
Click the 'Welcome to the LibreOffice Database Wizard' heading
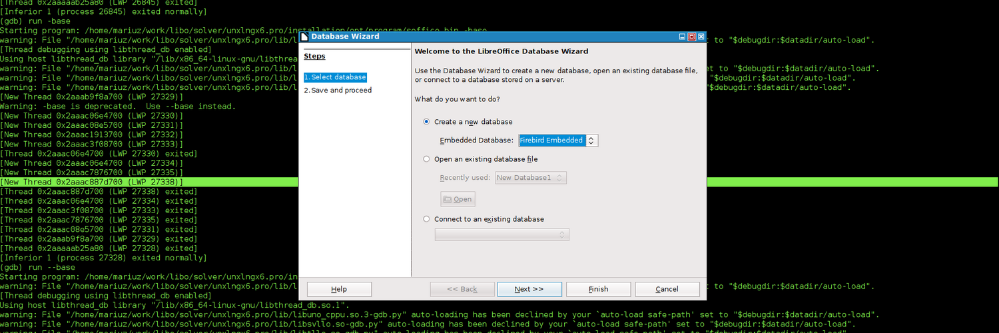pos(501,51)
